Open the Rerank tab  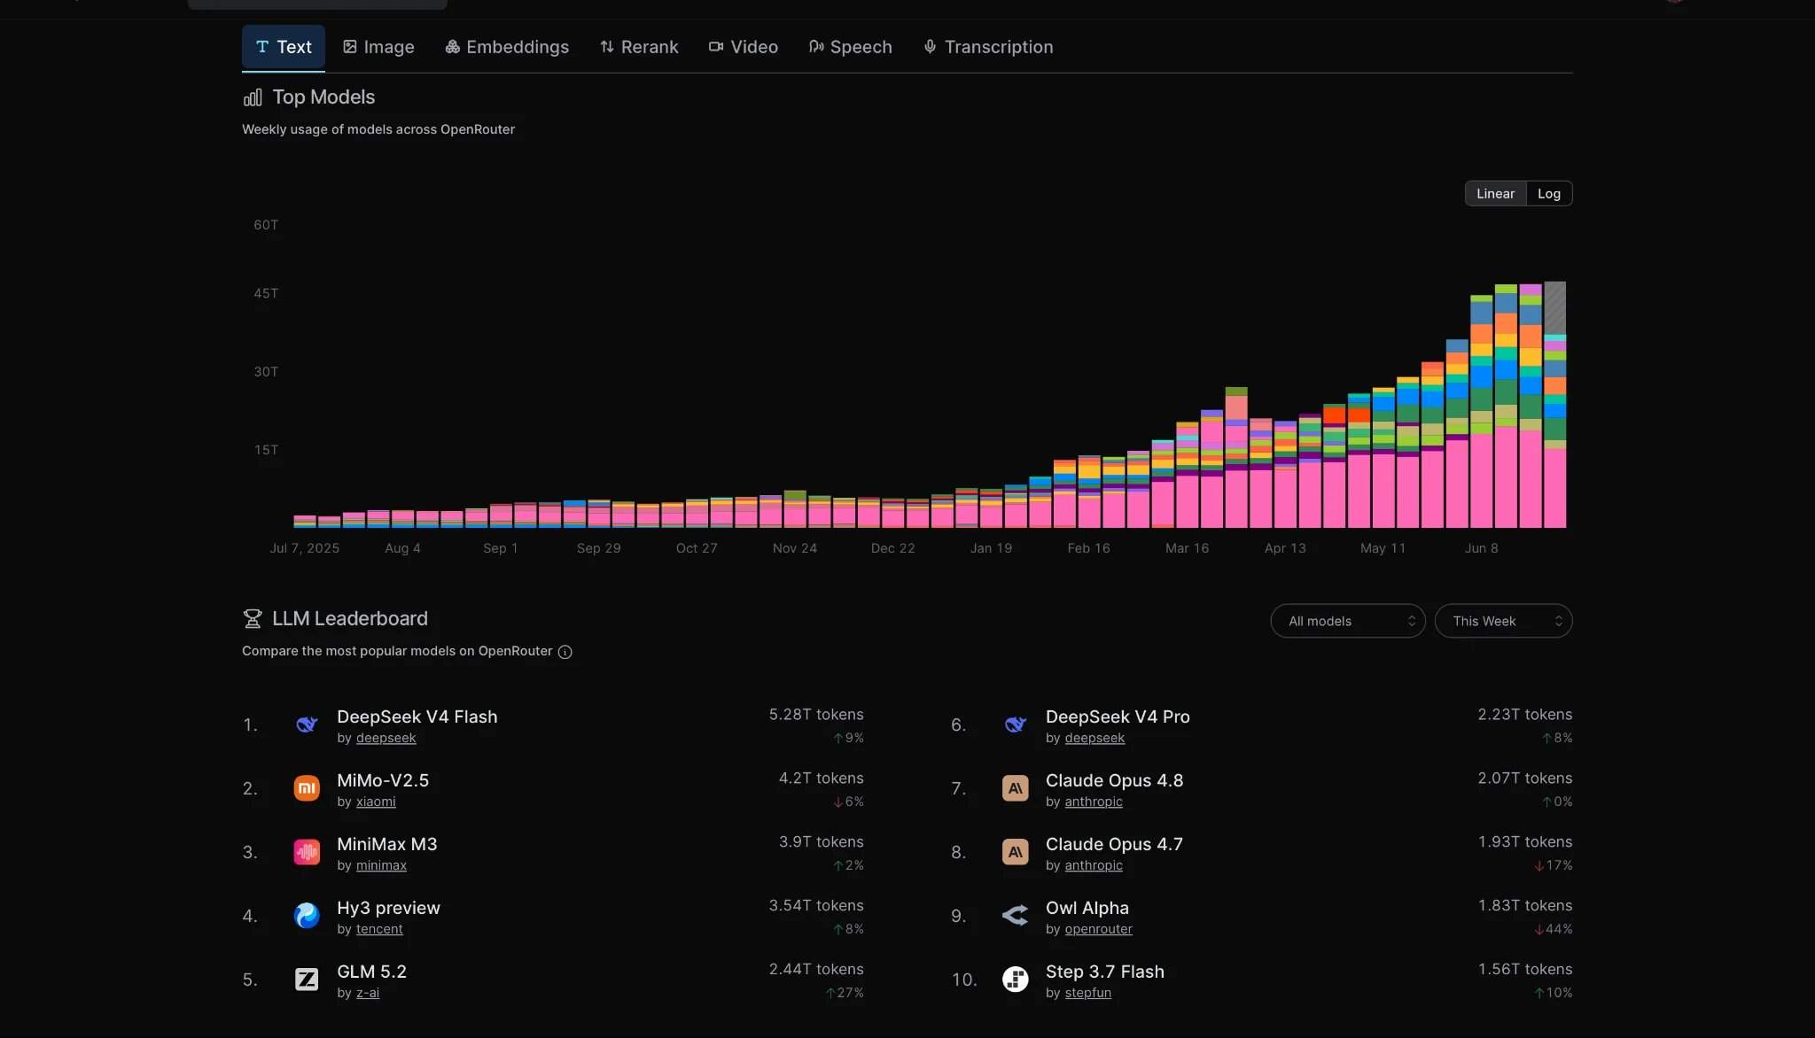click(x=639, y=47)
